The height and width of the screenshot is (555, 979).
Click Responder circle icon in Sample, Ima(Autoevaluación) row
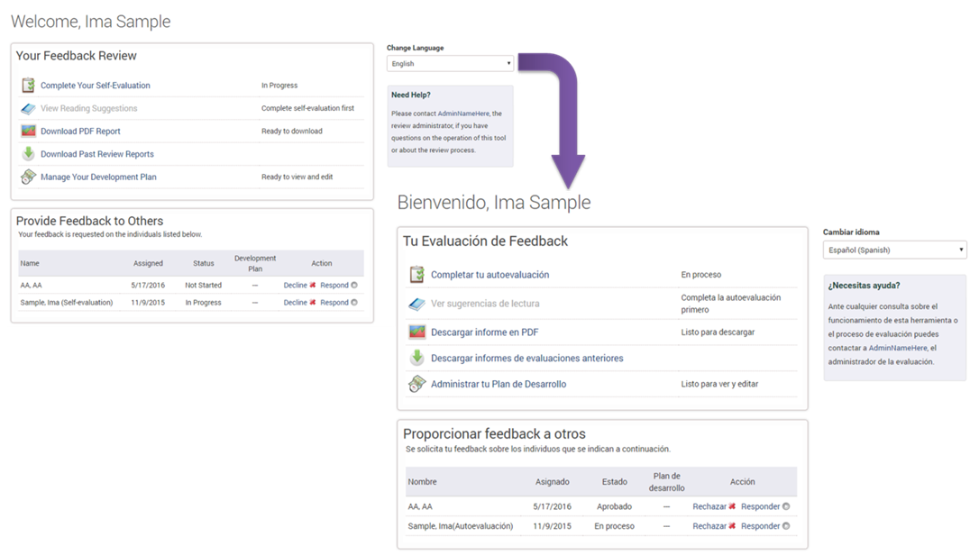pyautogui.click(x=786, y=526)
